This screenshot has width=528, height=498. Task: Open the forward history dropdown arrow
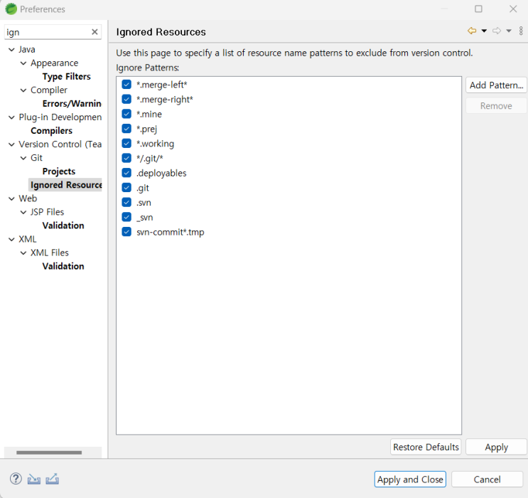tap(509, 31)
